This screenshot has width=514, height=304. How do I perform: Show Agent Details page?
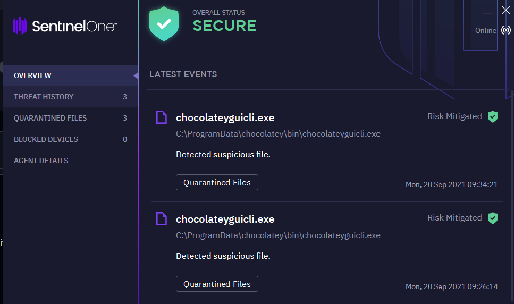71,161
